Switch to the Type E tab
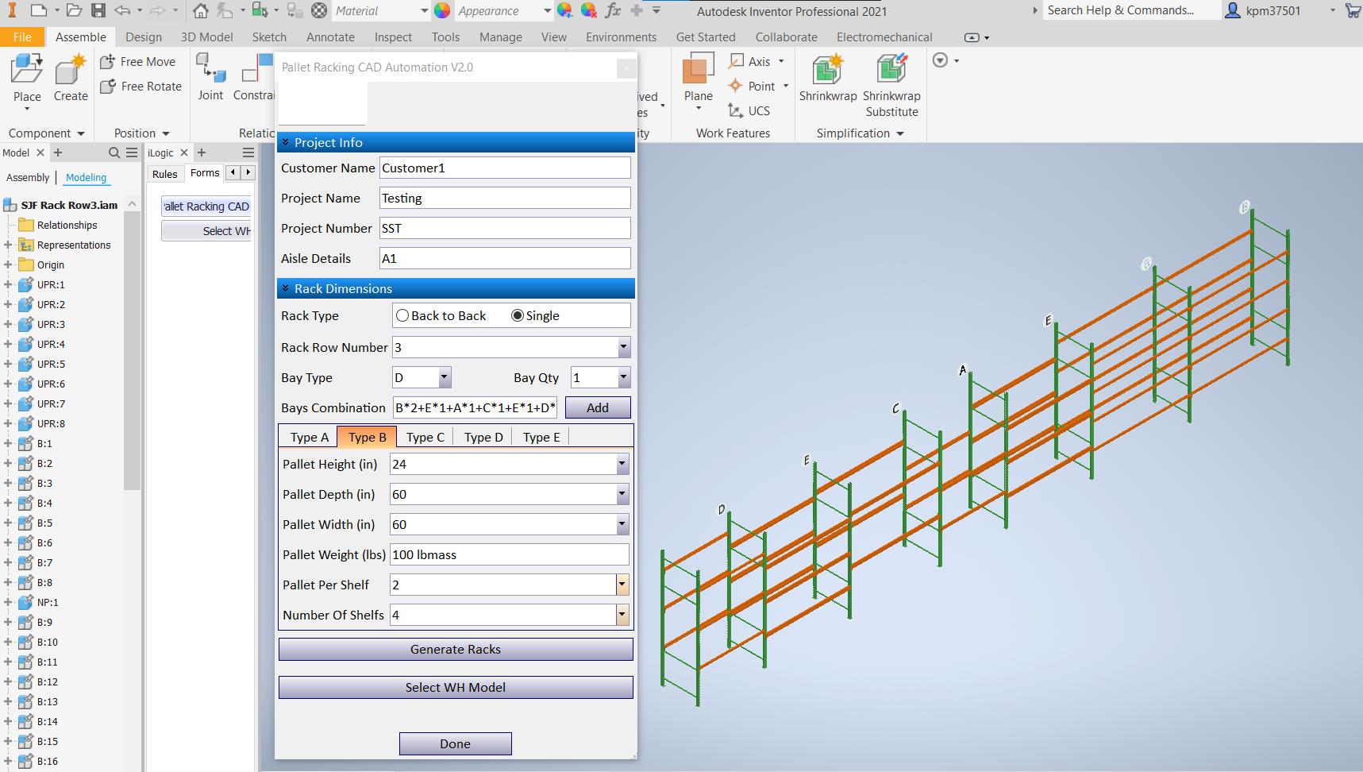This screenshot has width=1363, height=772. [x=541, y=437]
